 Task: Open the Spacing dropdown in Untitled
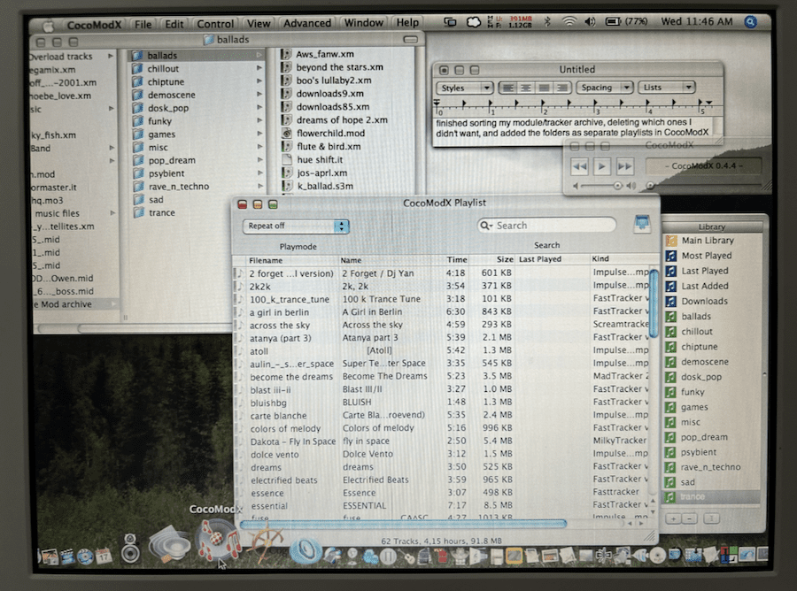[604, 88]
